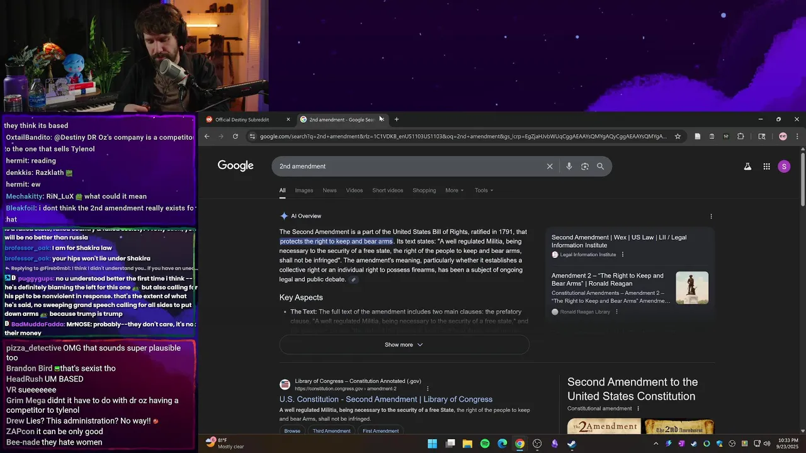Open OBS Studio from the taskbar
This screenshot has width=806, height=453.
pos(537,444)
